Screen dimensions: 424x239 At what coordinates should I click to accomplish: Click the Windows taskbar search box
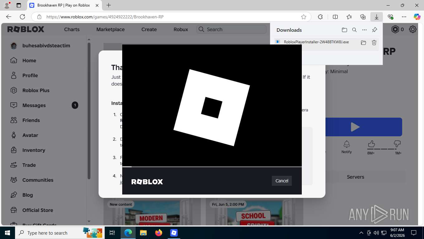point(59,233)
